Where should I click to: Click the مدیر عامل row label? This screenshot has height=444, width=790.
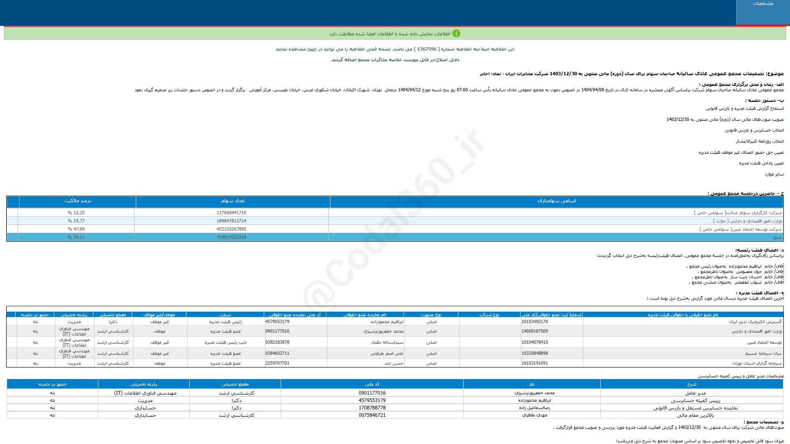[x=695, y=393]
